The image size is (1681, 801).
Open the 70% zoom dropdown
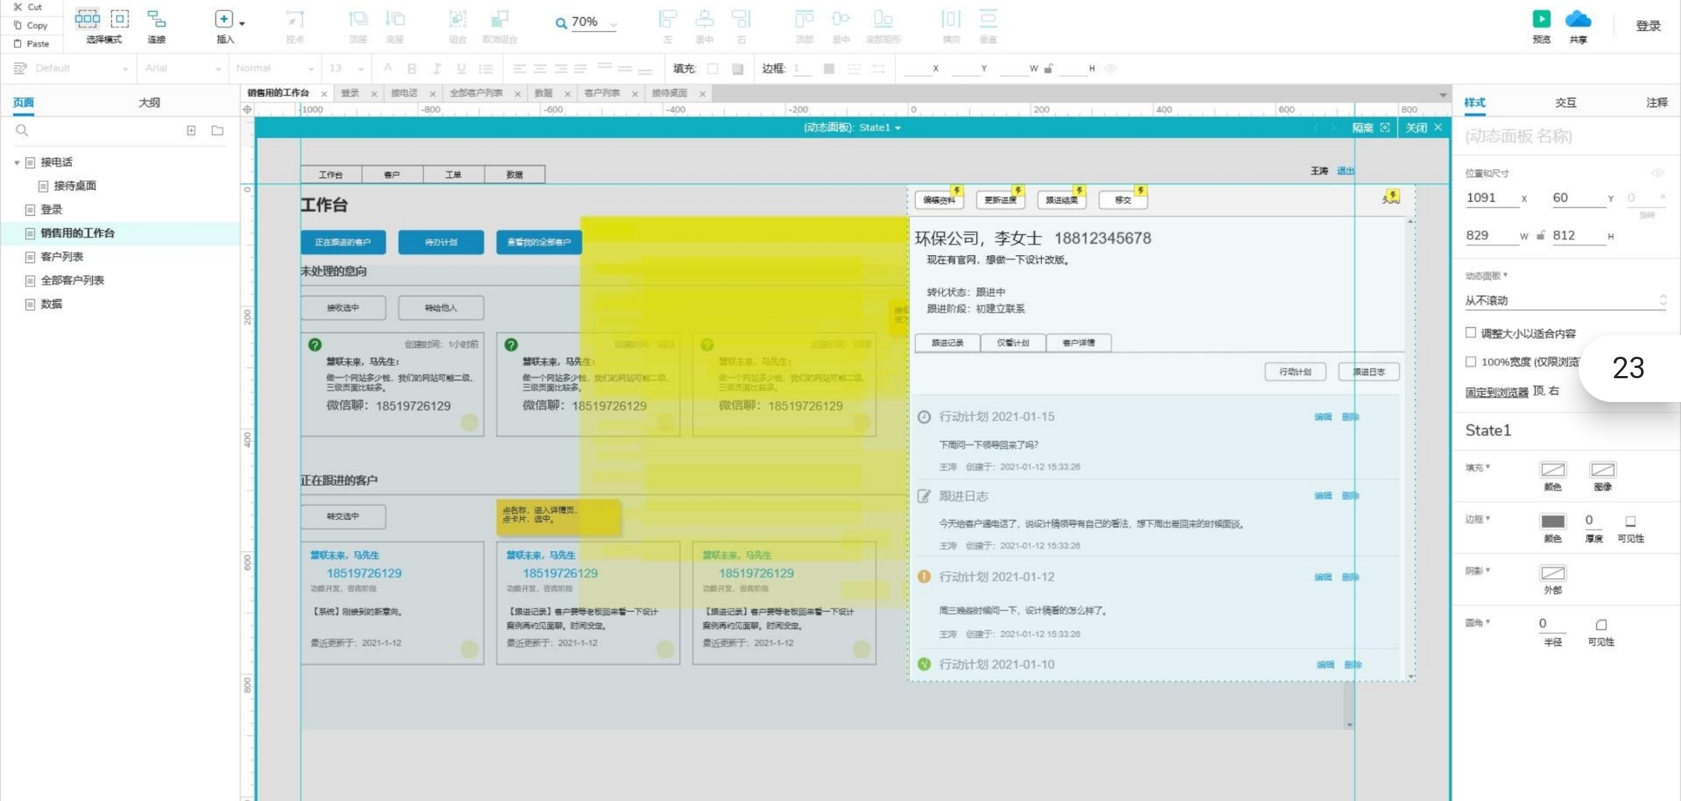614,24
